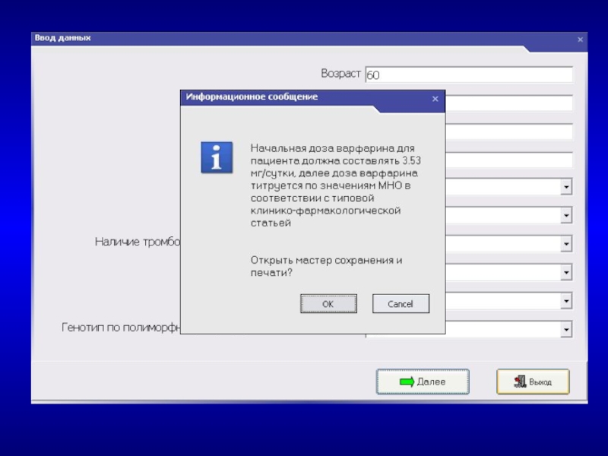Open the dropdown in the Генотип по полиморф row
Viewport: 608px width, 456px height.
(x=566, y=330)
